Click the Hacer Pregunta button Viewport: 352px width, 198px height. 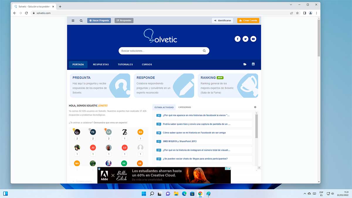pyautogui.click(x=99, y=21)
